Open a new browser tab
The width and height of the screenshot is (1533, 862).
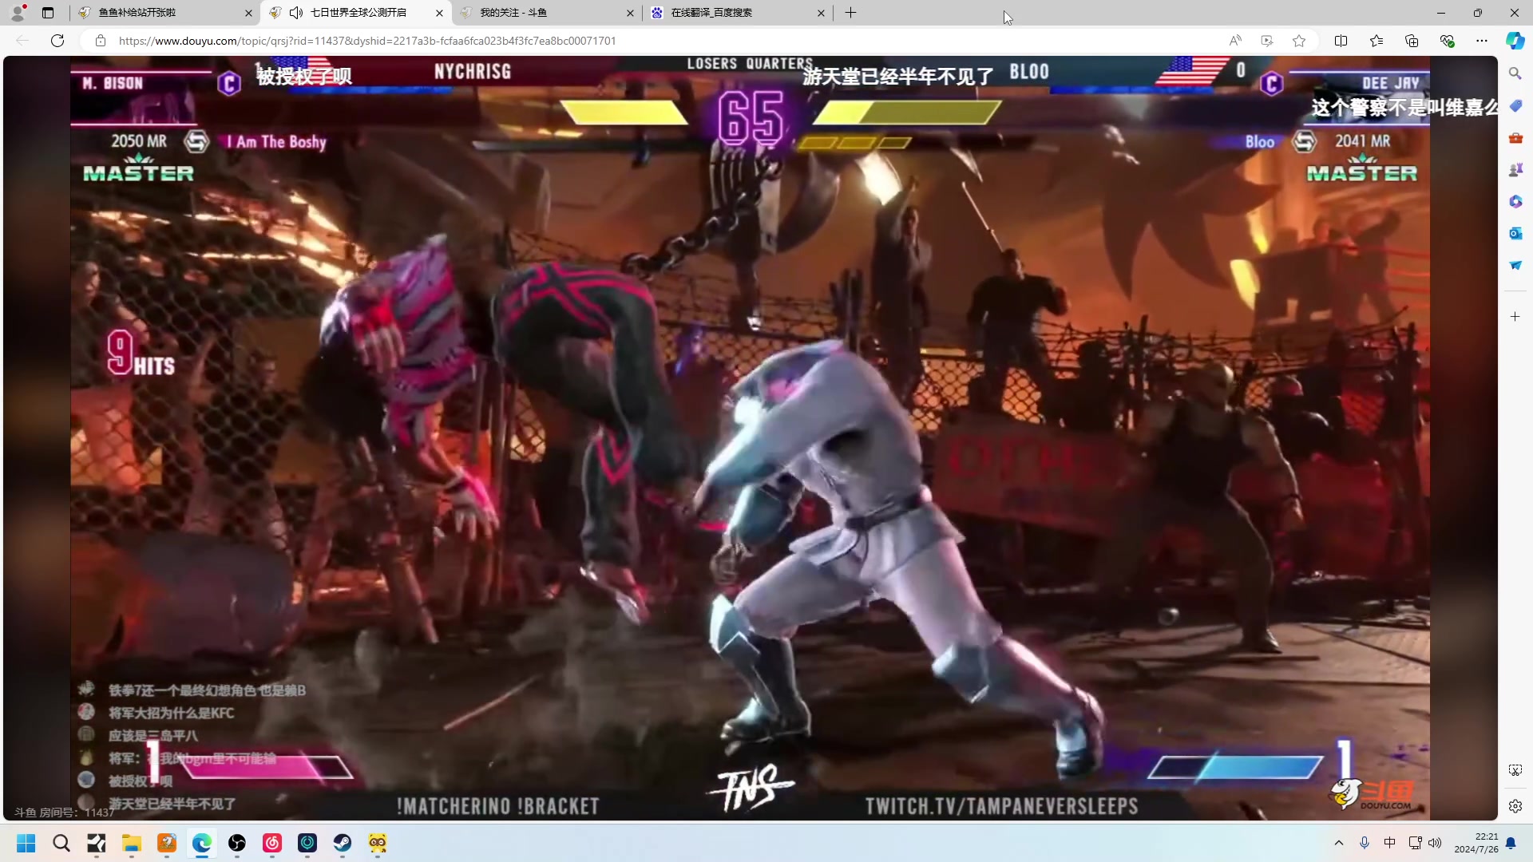(851, 13)
